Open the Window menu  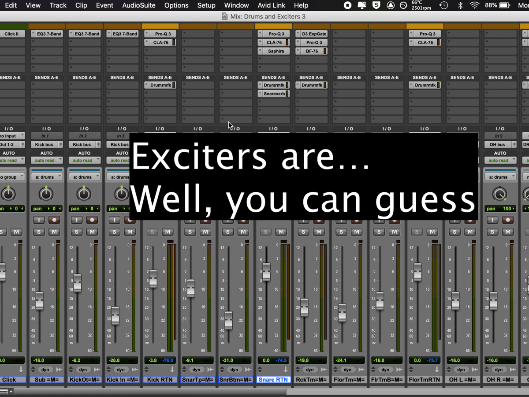point(236,5)
